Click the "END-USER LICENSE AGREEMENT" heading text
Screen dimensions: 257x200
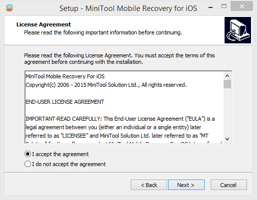coord(65,102)
